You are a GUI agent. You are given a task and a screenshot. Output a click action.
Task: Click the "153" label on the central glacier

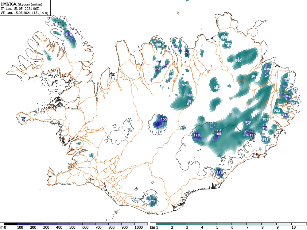click(164, 119)
